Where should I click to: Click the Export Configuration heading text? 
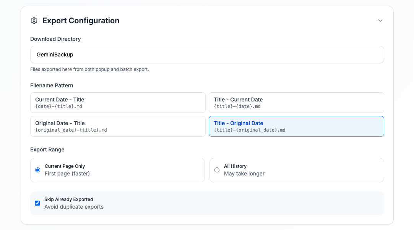click(x=81, y=21)
